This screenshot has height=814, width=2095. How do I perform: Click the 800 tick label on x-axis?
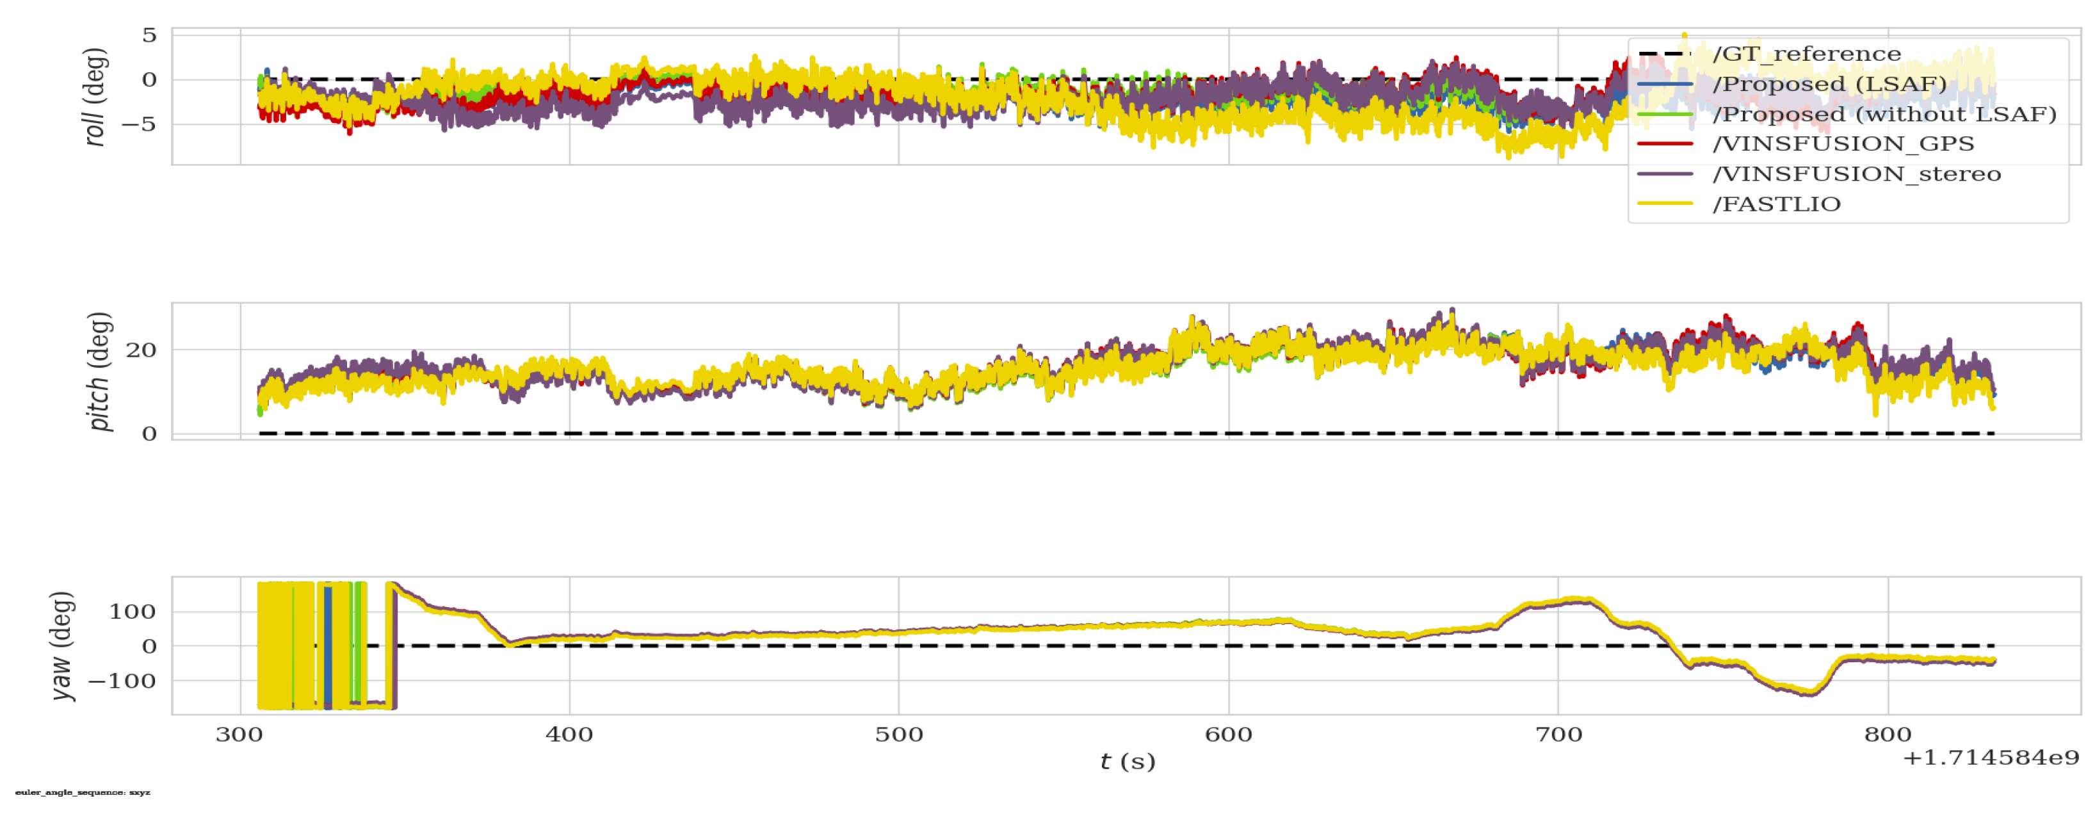click(x=1887, y=735)
